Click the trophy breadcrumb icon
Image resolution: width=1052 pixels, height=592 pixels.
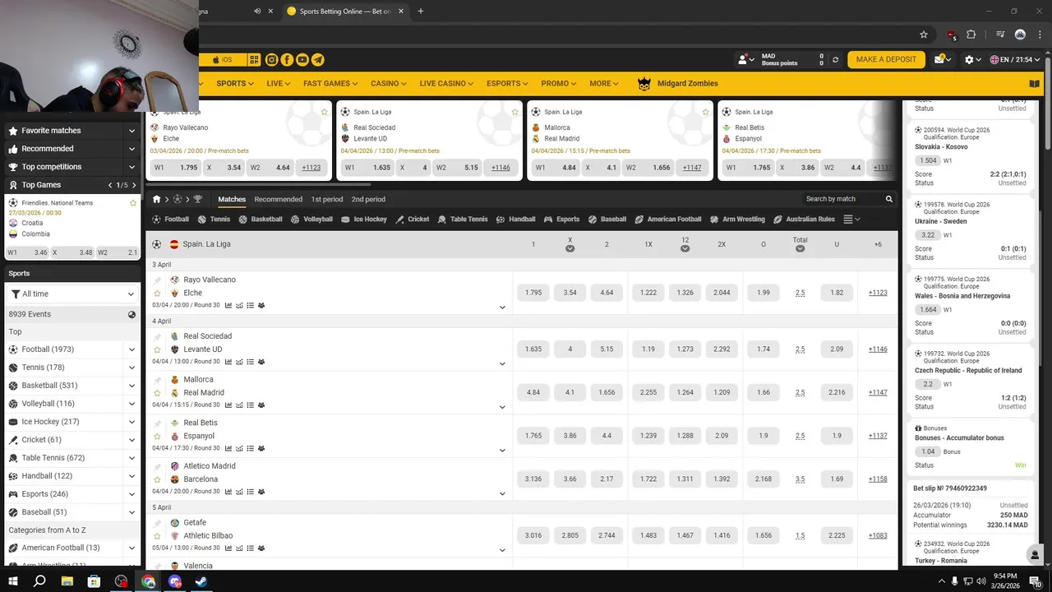(197, 199)
